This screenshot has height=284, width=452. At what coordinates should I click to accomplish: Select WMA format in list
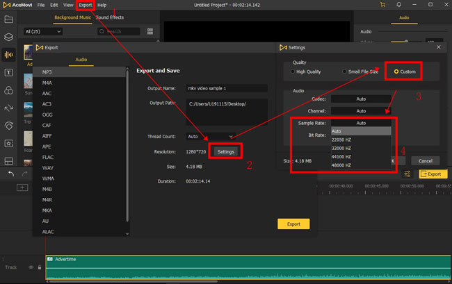[79, 178]
